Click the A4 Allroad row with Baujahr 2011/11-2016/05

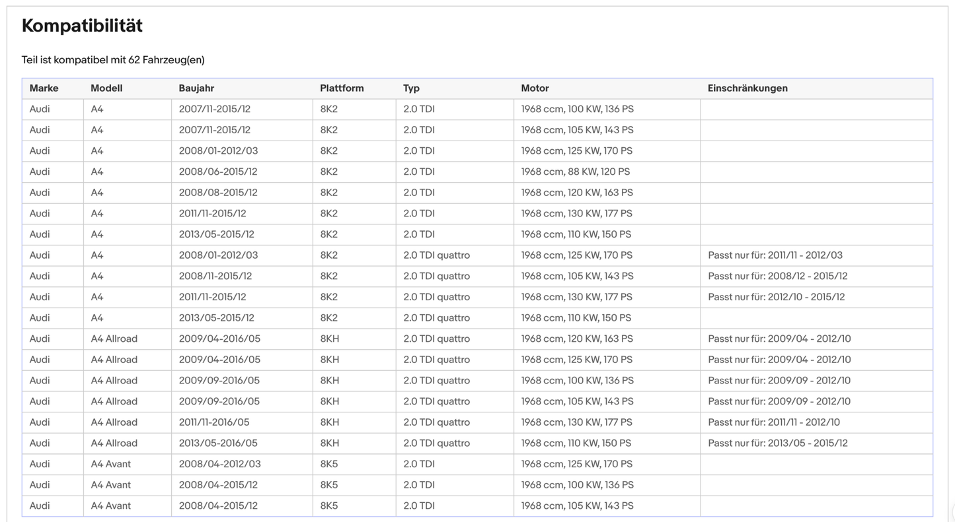tap(477, 422)
